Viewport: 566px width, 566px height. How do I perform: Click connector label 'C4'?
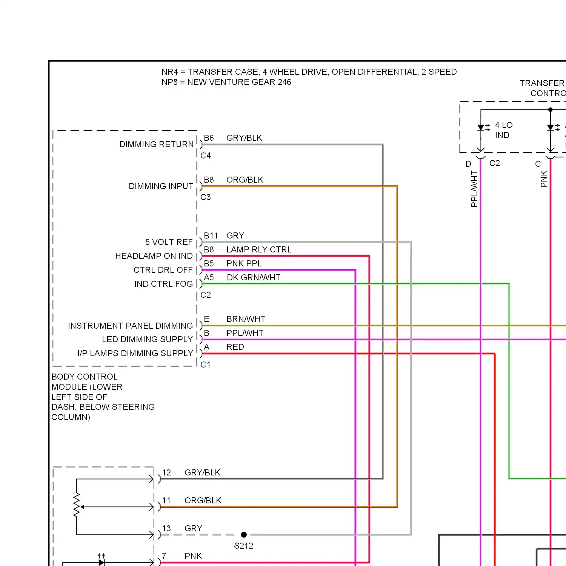tap(206, 155)
